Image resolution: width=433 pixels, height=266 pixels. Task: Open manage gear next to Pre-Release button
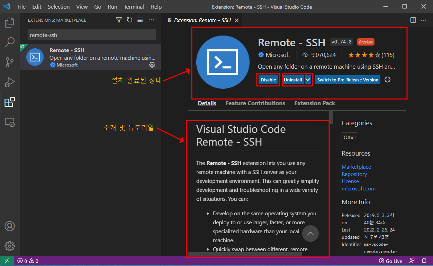388,80
